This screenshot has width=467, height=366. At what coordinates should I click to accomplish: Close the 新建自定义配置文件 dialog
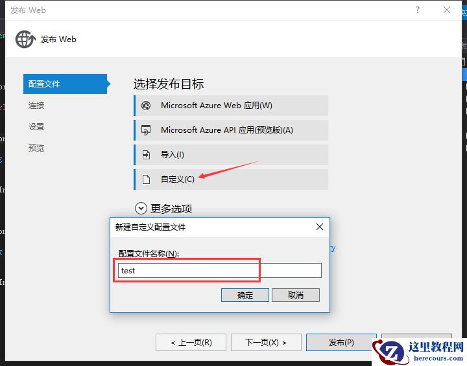tap(320, 227)
